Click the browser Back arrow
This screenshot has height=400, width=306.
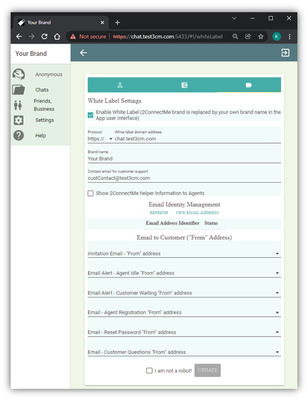point(19,37)
